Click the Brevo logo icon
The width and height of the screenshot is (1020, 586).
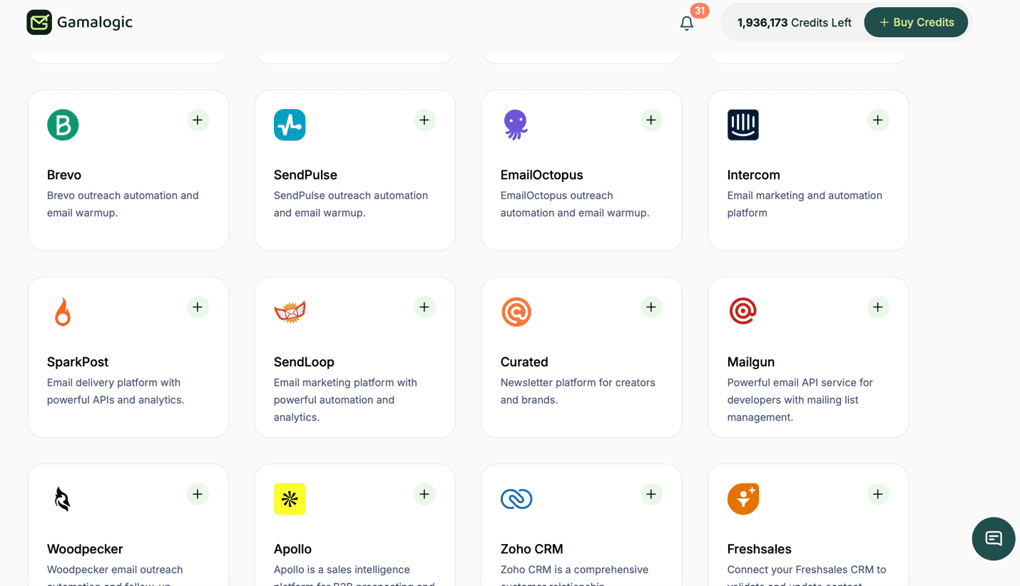click(x=63, y=125)
